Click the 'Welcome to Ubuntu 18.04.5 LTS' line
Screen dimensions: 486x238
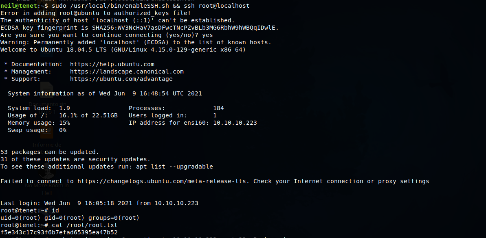[x=123, y=50]
